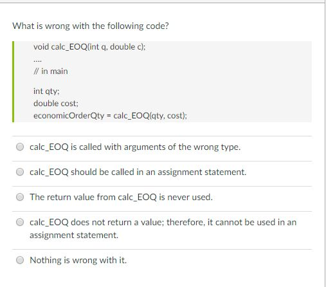326x287 pixels.
Task: Pick radio for 'calc_EOQ does not return a value'
Action: (20, 222)
